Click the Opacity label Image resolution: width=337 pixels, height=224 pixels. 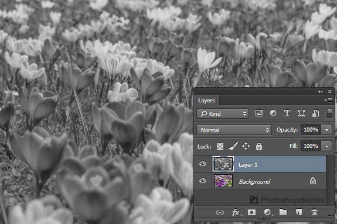click(x=287, y=130)
